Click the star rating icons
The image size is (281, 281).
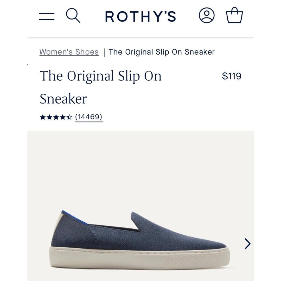tap(56, 117)
